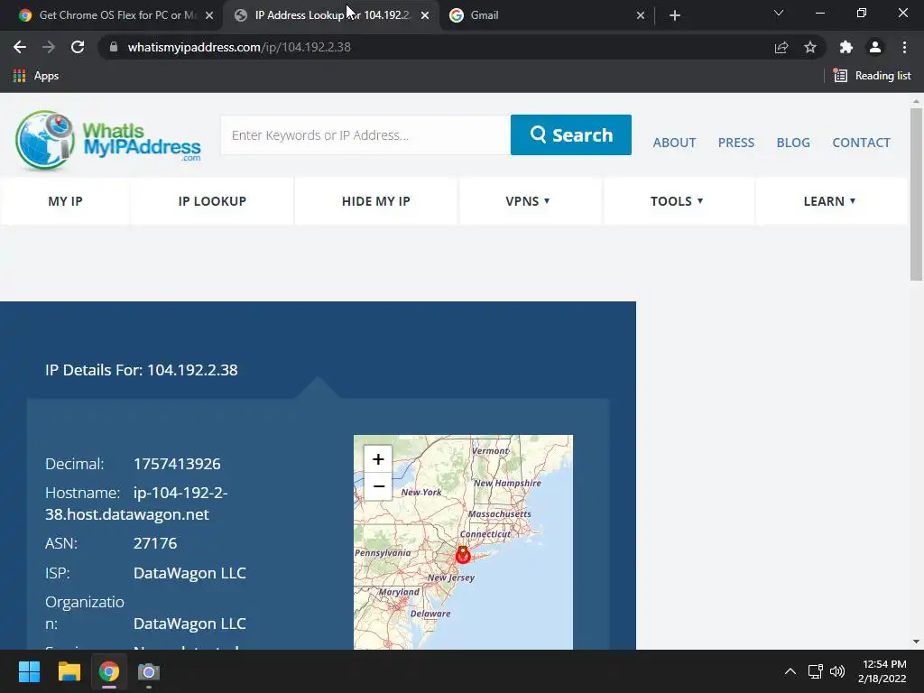Open IP LOOKUP menu item
924x693 pixels.
(x=212, y=201)
